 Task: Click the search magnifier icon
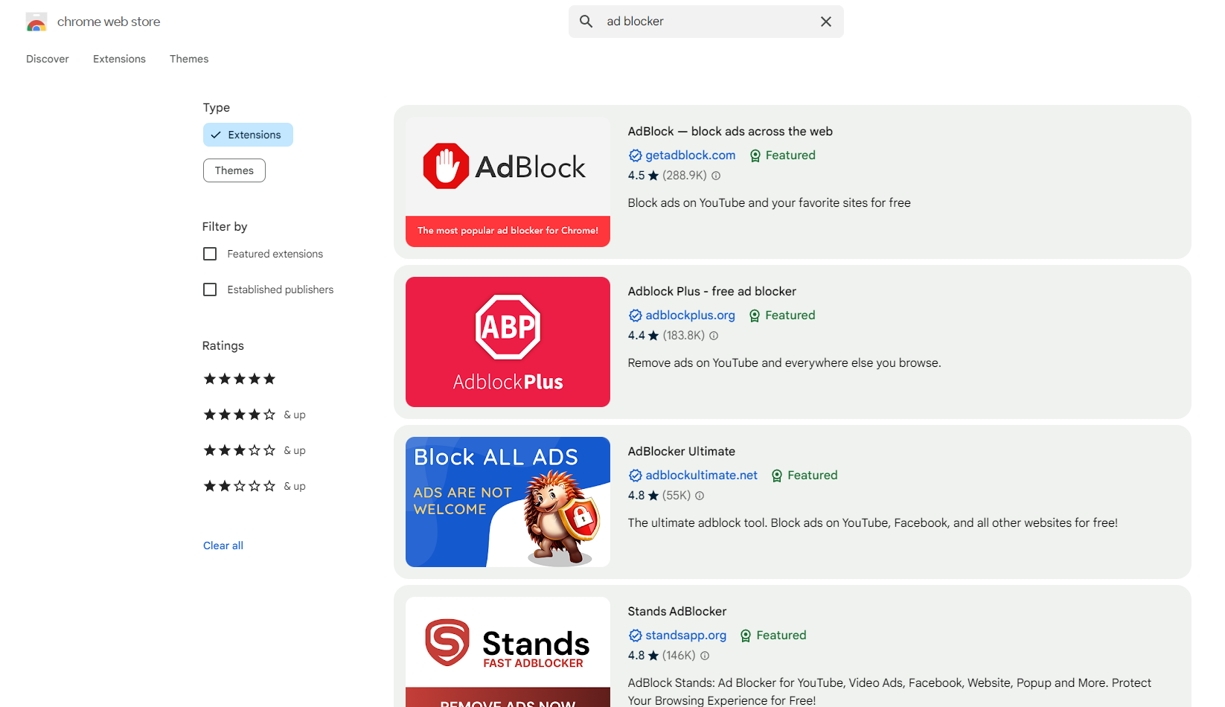tap(586, 22)
